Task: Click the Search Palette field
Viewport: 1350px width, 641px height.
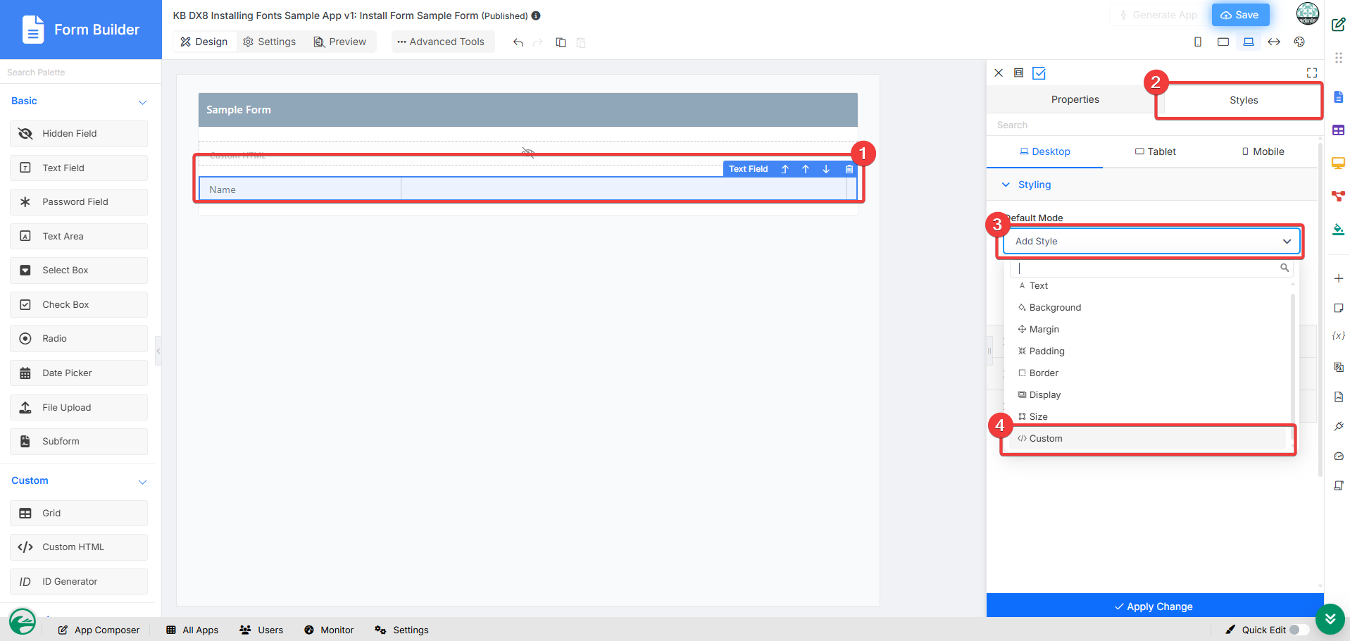Action: coord(80,72)
